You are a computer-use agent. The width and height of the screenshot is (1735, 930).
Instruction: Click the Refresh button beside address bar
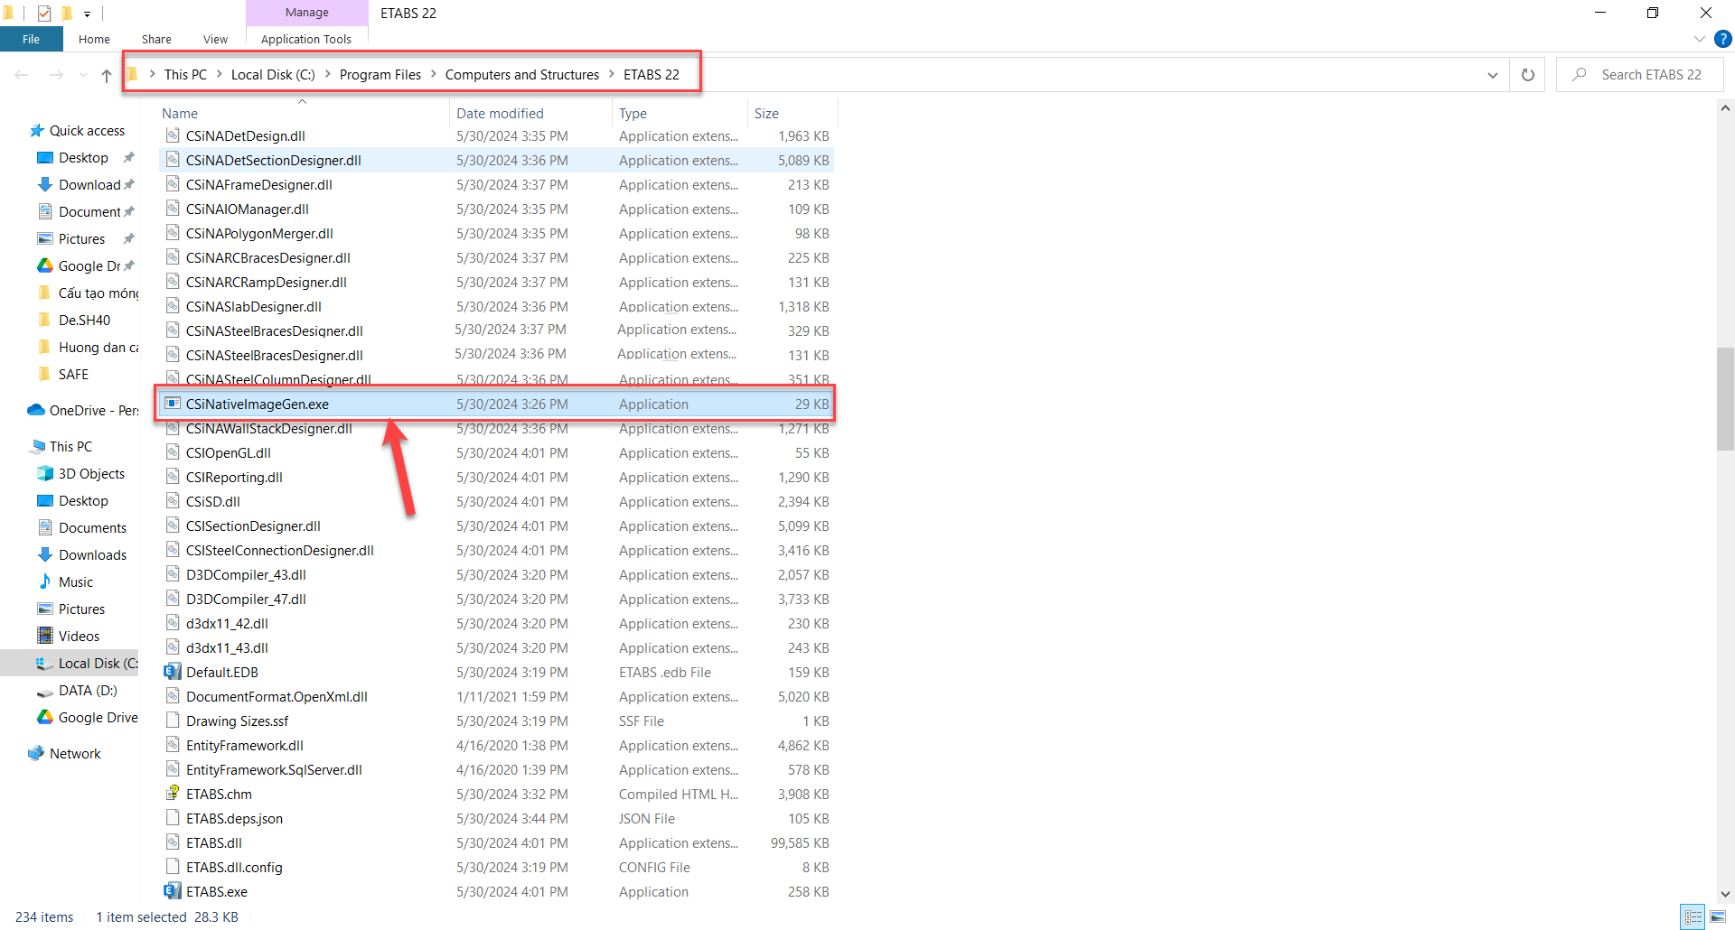pos(1527,75)
